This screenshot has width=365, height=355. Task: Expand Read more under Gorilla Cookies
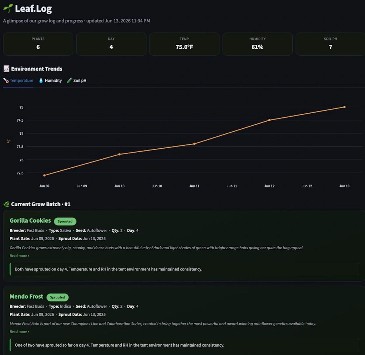19,256
